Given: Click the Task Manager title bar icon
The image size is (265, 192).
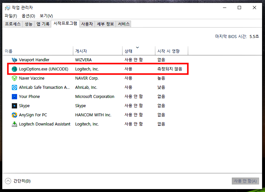Looking at the screenshot, I should (x=8, y=8).
